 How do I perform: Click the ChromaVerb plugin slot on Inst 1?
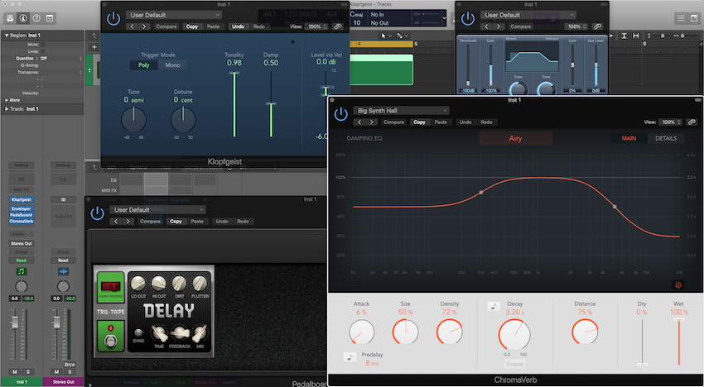click(x=21, y=221)
